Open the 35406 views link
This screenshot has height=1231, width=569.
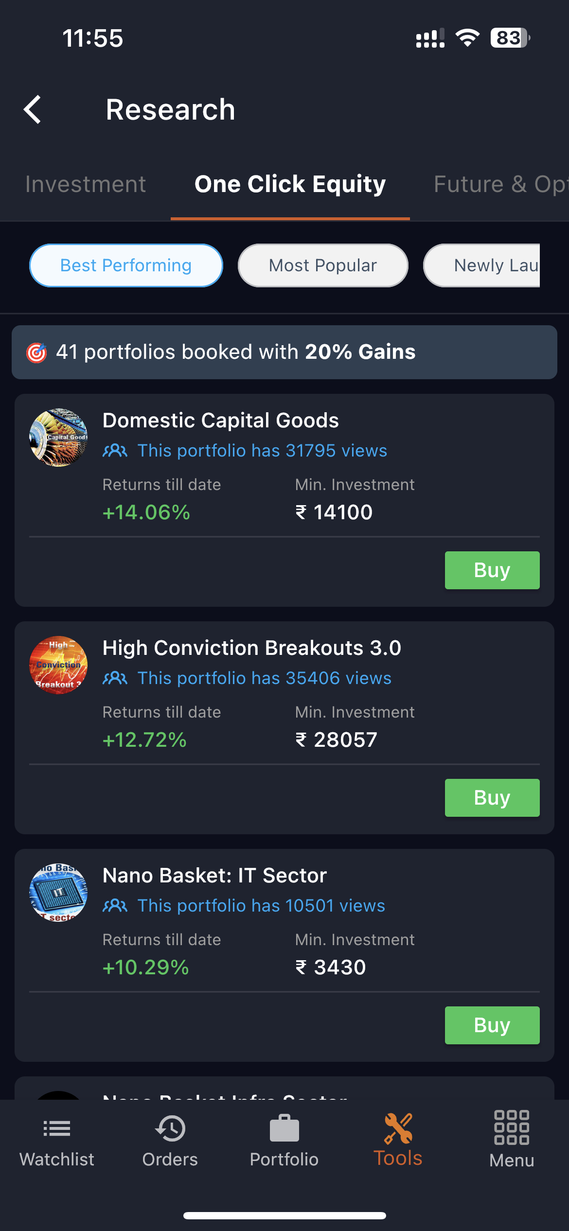click(264, 678)
